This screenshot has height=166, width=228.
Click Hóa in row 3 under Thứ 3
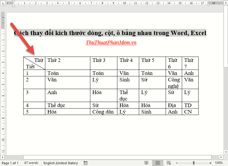point(104,96)
